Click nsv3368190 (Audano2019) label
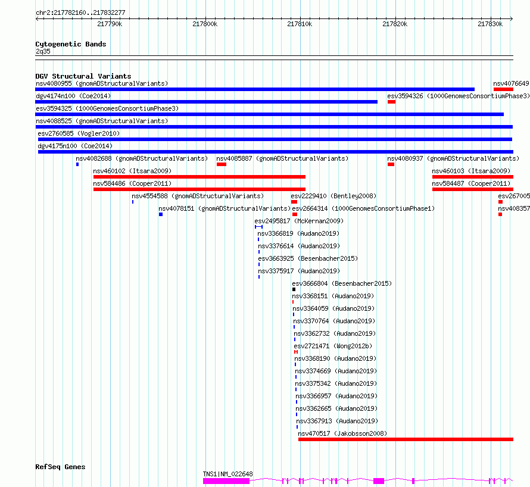This screenshot has height=487, width=530. (335, 358)
